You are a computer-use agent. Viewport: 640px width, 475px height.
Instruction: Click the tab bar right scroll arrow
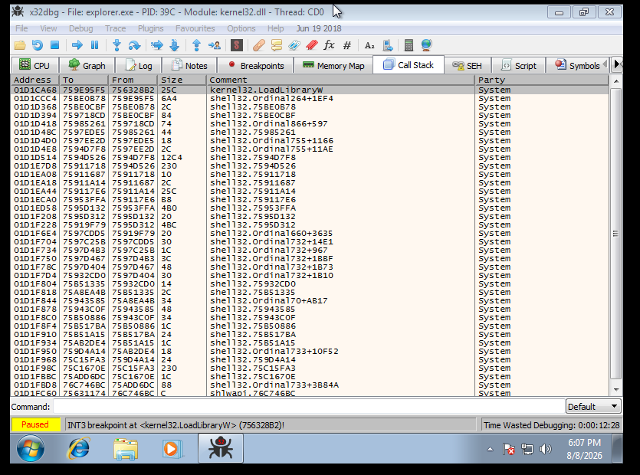pyautogui.click(x=617, y=64)
